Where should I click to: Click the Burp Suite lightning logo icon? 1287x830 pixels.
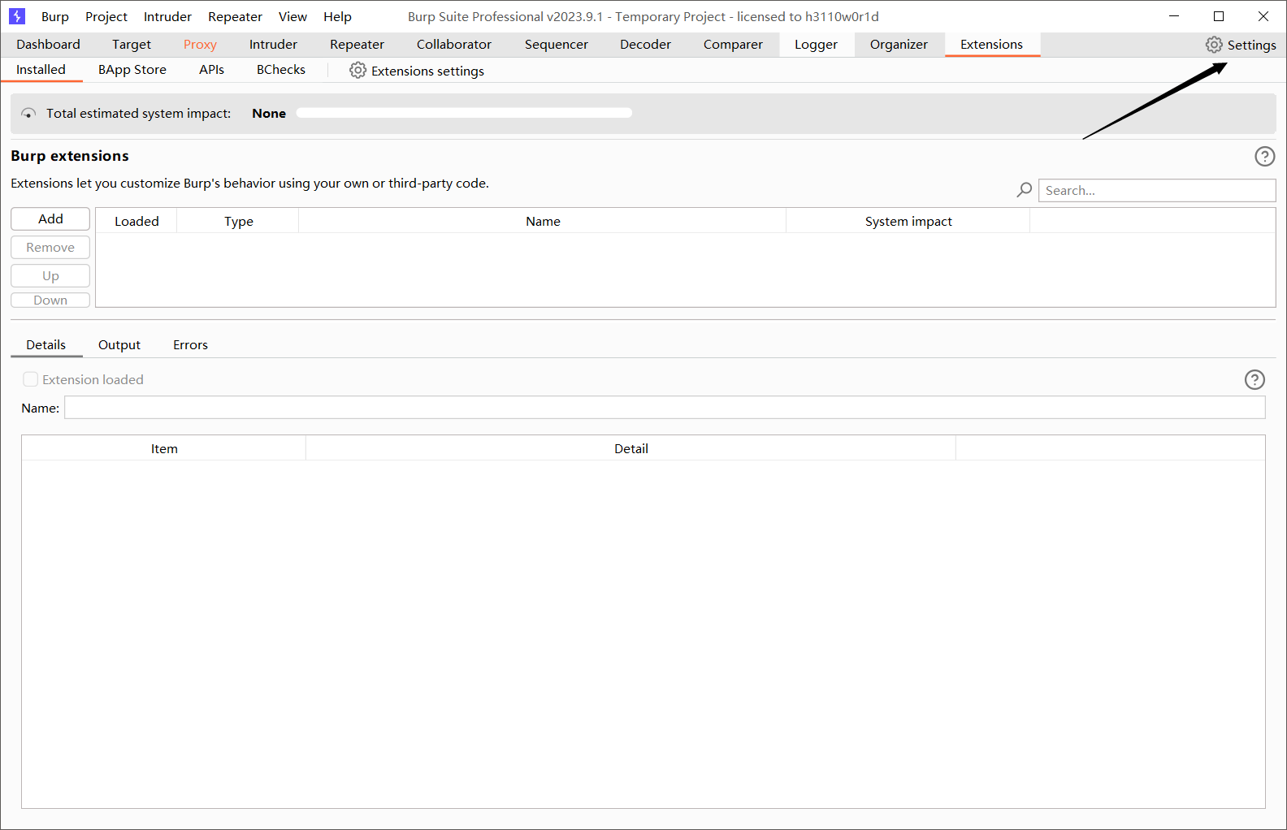click(x=17, y=16)
